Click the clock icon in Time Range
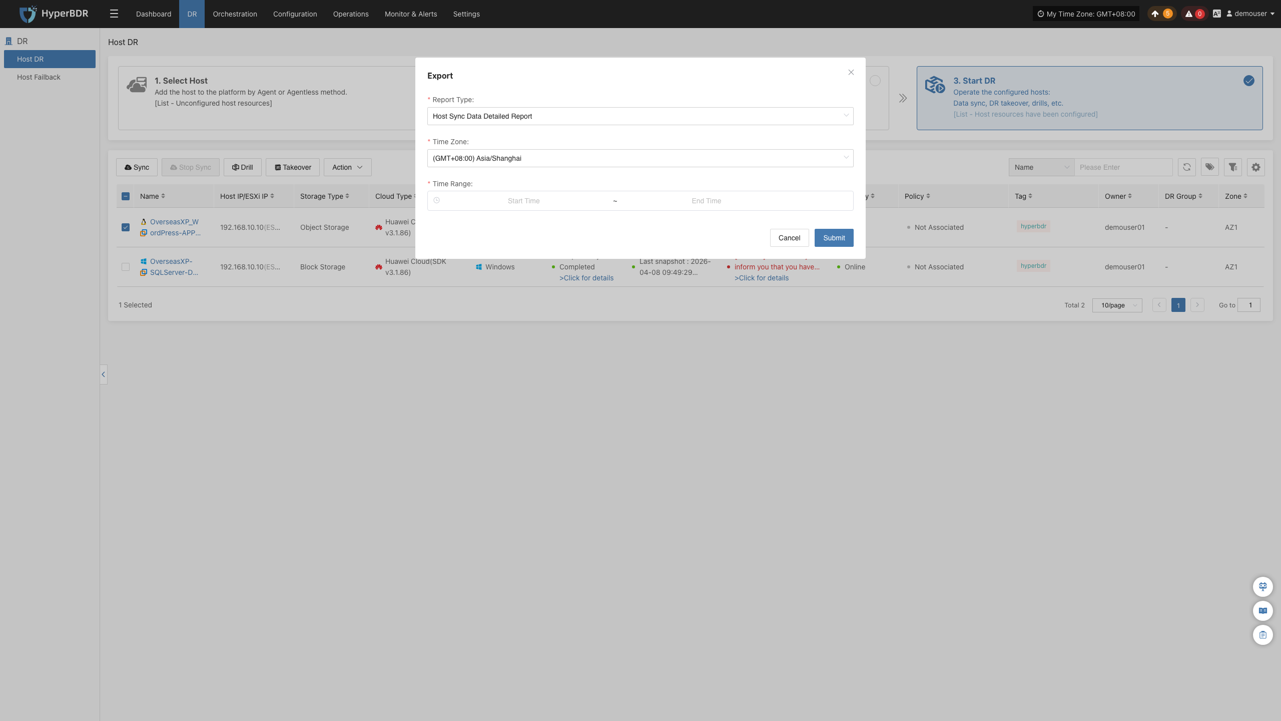 pos(437,200)
